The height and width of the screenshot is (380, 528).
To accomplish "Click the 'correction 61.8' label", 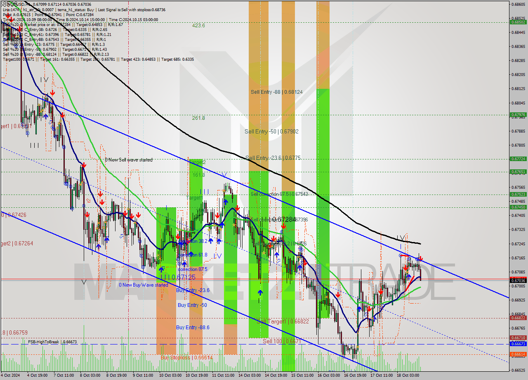I will (x=193, y=255).
